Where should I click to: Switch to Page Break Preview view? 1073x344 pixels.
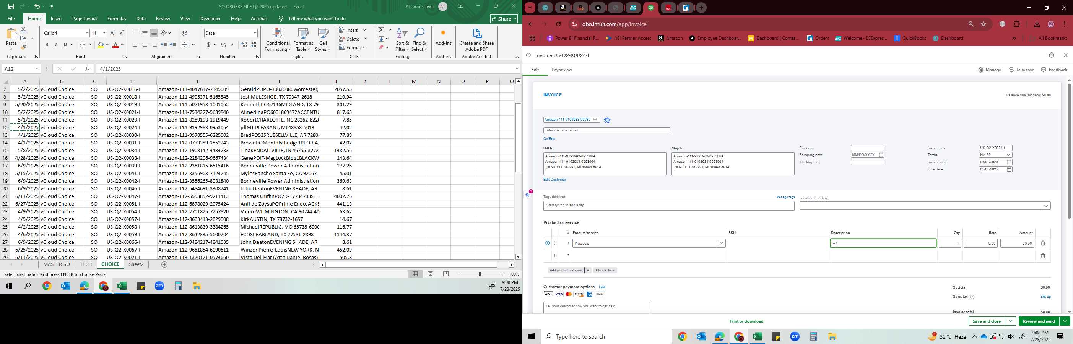click(x=446, y=274)
